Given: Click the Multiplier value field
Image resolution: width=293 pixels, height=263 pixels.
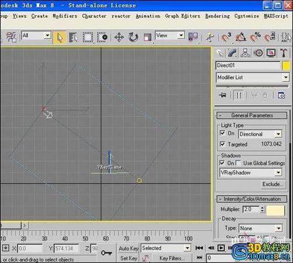Looking at the screenshot, I should pos(252,209).
